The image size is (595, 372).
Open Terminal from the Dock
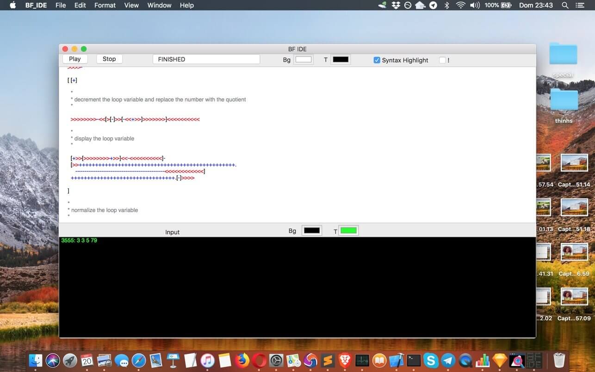click(414, 360)
